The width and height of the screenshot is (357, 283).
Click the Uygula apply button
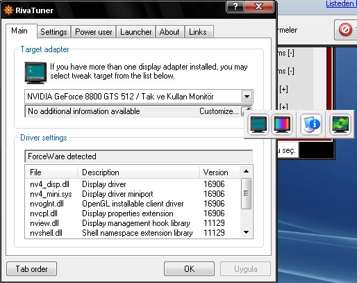pos(245,269)
